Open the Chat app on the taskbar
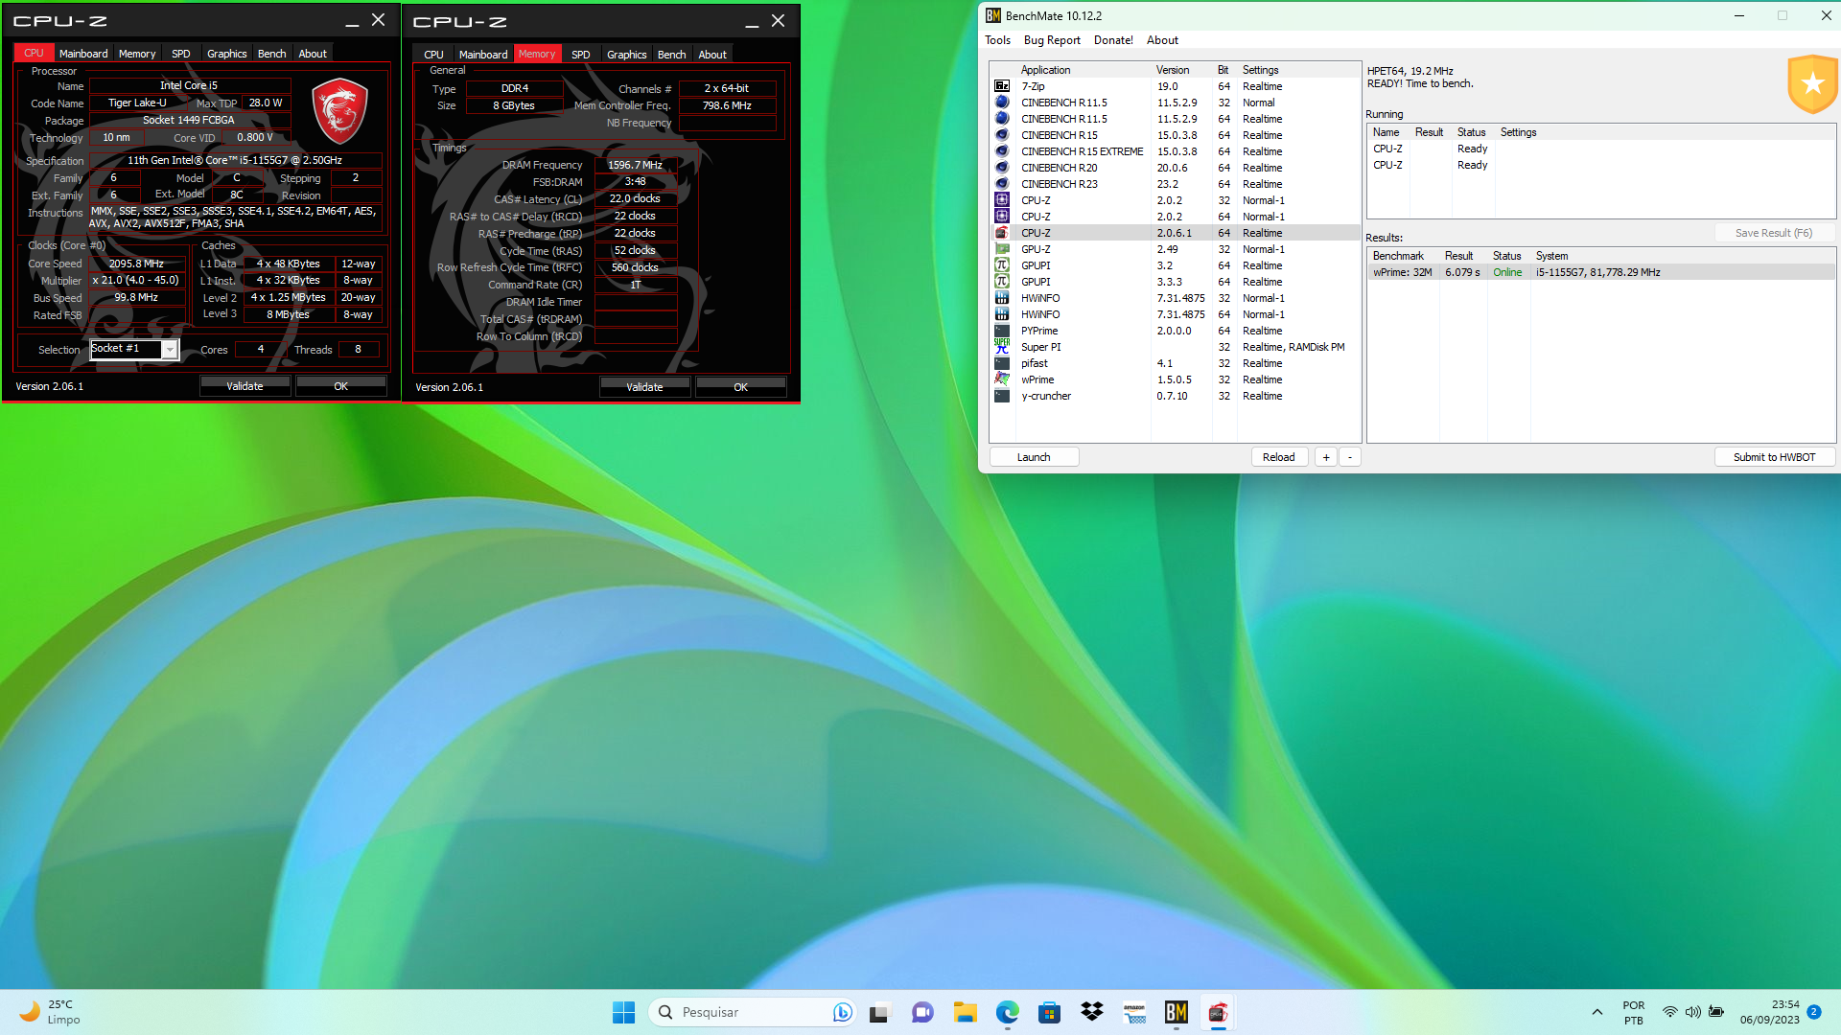This screenshot has width=1841, height=1035. tap(922, 1012)
